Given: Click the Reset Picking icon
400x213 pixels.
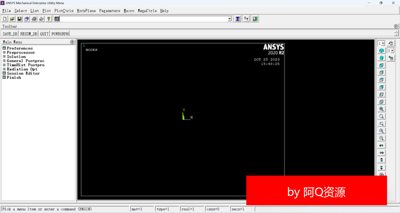Looking at the screenshot, I should [246, 19].
